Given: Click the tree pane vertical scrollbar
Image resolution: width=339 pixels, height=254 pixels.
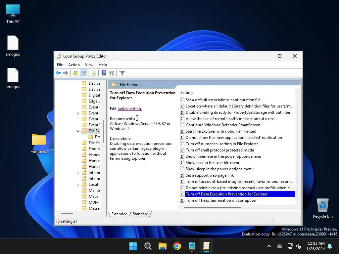Looking at the screenshot, I should 103,132.
